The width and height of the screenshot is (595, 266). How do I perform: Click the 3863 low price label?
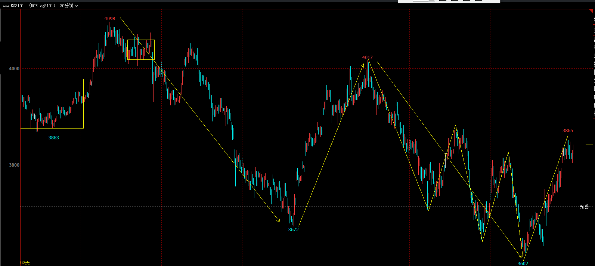pyautogui.click(x=54, y=137)
